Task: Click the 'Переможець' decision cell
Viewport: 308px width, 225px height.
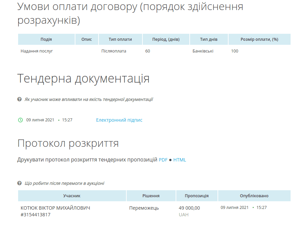Action: pos(144,208)
